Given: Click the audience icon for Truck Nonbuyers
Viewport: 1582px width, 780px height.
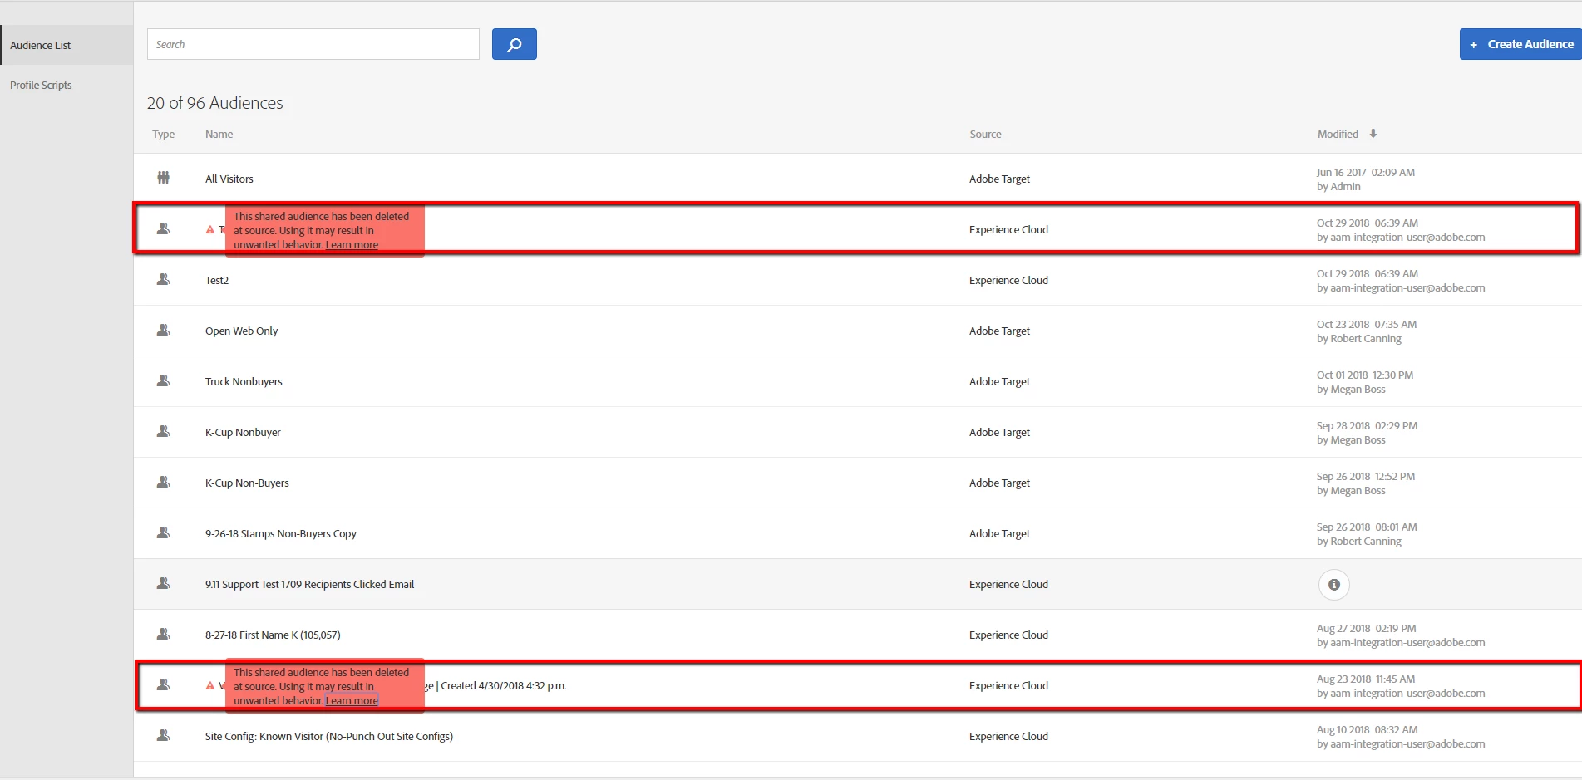Looking at the screenshot, I should (x=164, y=380).
